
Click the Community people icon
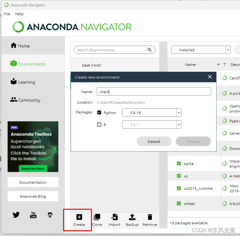[x=13, y=99]
